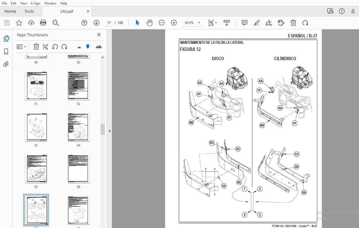
Task: Open the thumbnail options menu in panel
Action: (x=21, y=46)
